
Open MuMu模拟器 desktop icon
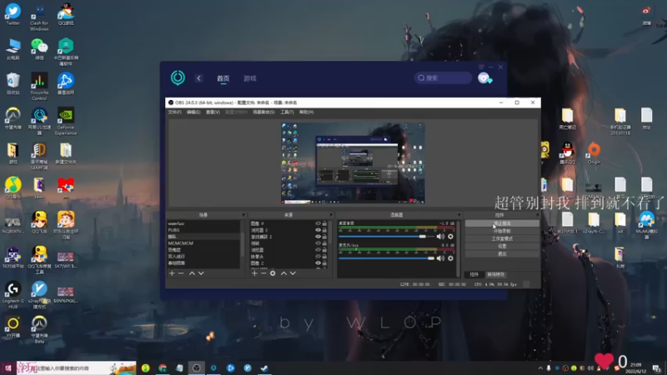(647, 225)
